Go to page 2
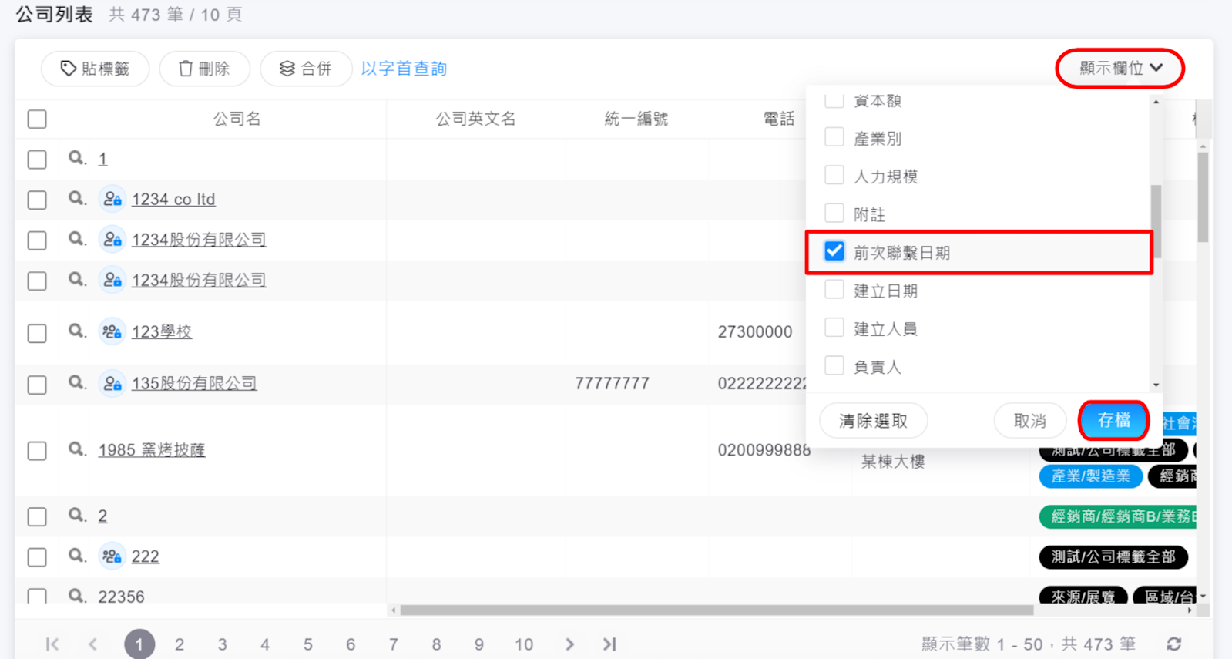 pyautogui.click(x=180, y=644)
